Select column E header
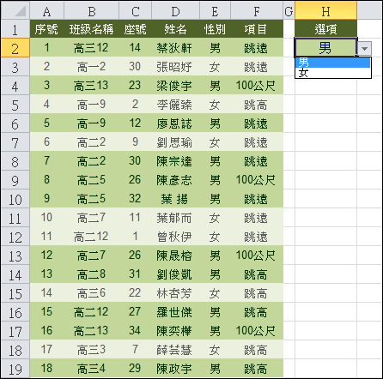 (215, 11)
